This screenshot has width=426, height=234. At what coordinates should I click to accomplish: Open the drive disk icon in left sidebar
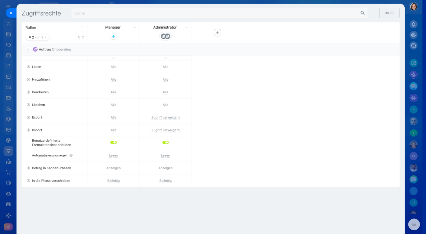click(x=8, y=87)
